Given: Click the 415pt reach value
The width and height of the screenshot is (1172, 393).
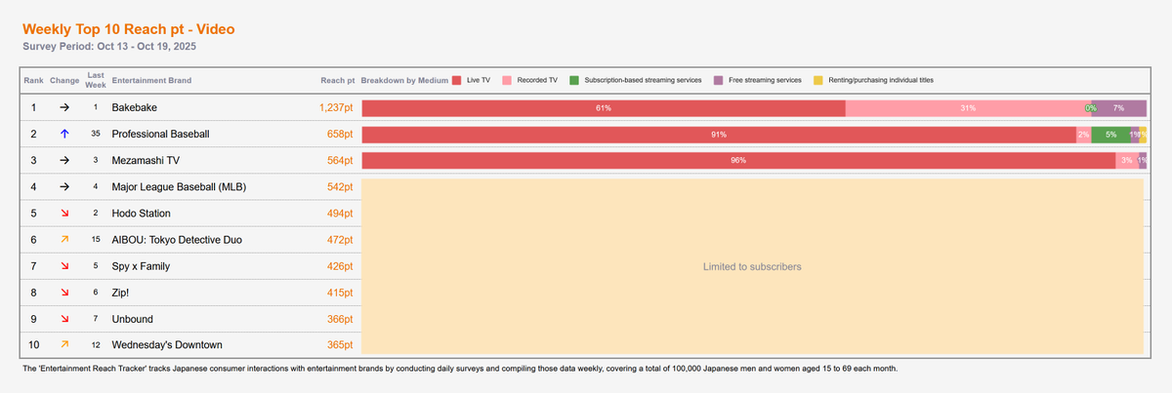Looking at the screenshot, I should pos(339,292).
